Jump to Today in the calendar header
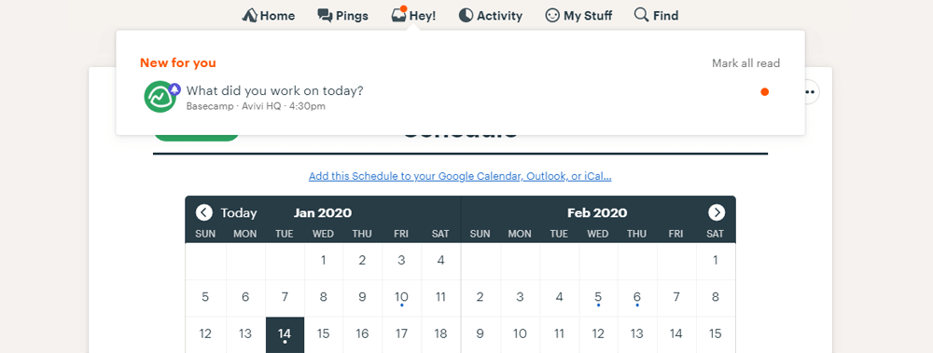Screen dimensions: 933x353 coord(239,212)
